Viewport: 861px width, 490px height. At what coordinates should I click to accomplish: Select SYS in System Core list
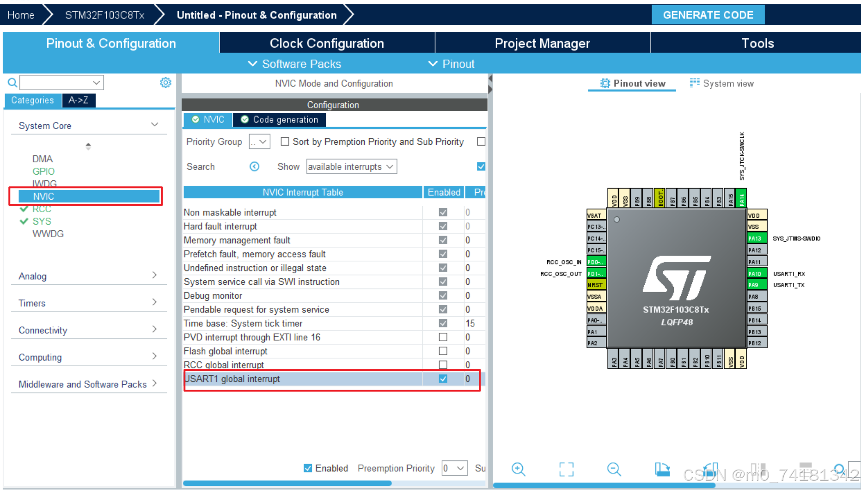(42, 221)
